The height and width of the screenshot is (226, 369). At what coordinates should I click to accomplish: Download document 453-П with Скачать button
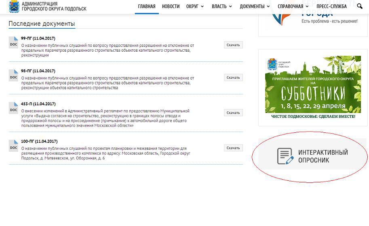233,113
